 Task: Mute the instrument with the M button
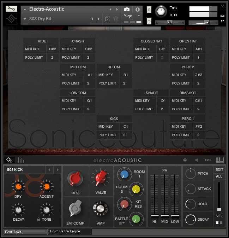(149, 21)
